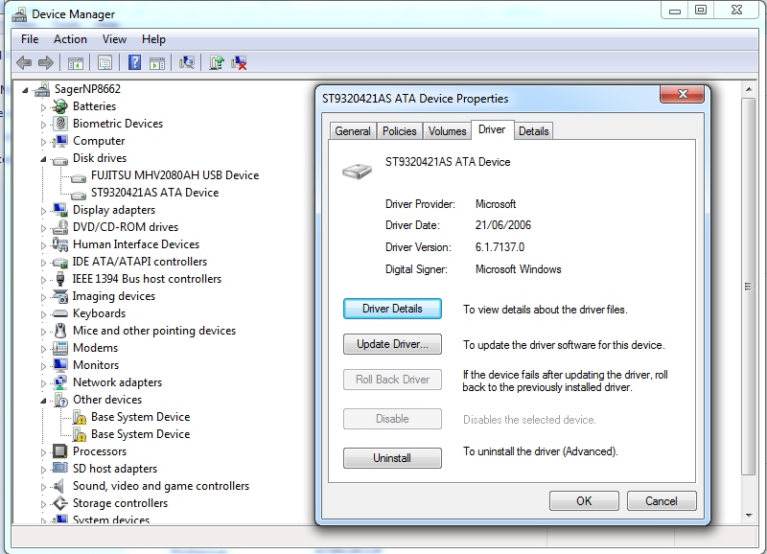Click the Sound, video and game controllers speaker icon
This screenshot has height=554, width=767.
59,486
